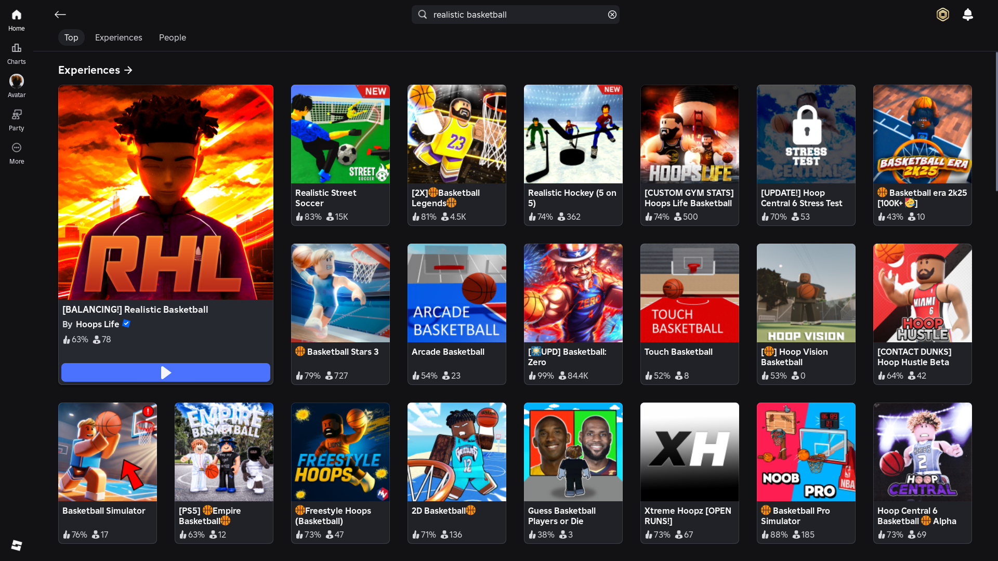
Task: Open Arcade Basketball thumbnail
Action: (x=457, y=293)
